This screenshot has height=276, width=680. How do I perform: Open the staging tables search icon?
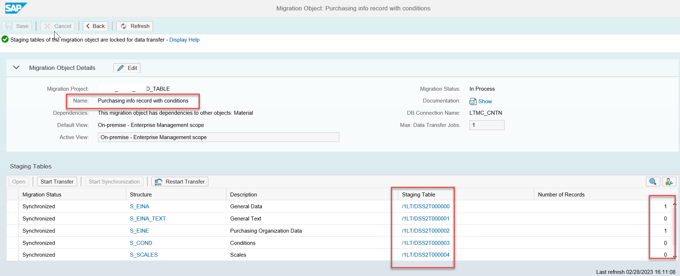[x=653, y=182]
